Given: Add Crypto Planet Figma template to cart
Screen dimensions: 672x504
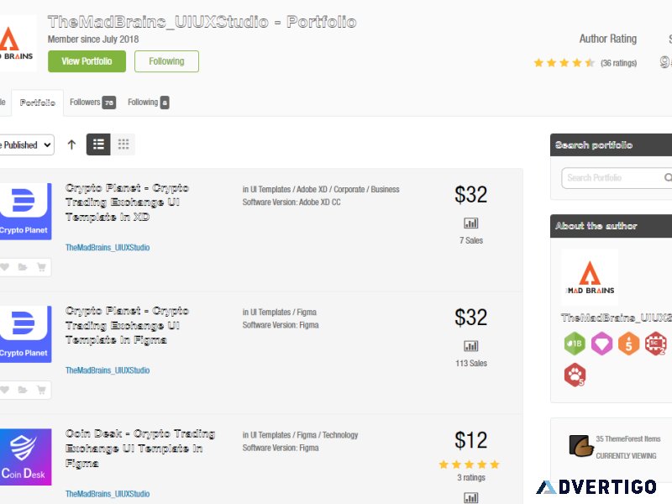Looking at the screenshot, I should [x=41, y=390].
